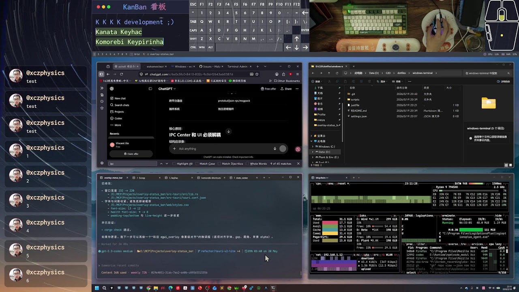This screenshot has width=519, height=292.
Task: Enable Match Diacritics in find bar
Action: 230,163
